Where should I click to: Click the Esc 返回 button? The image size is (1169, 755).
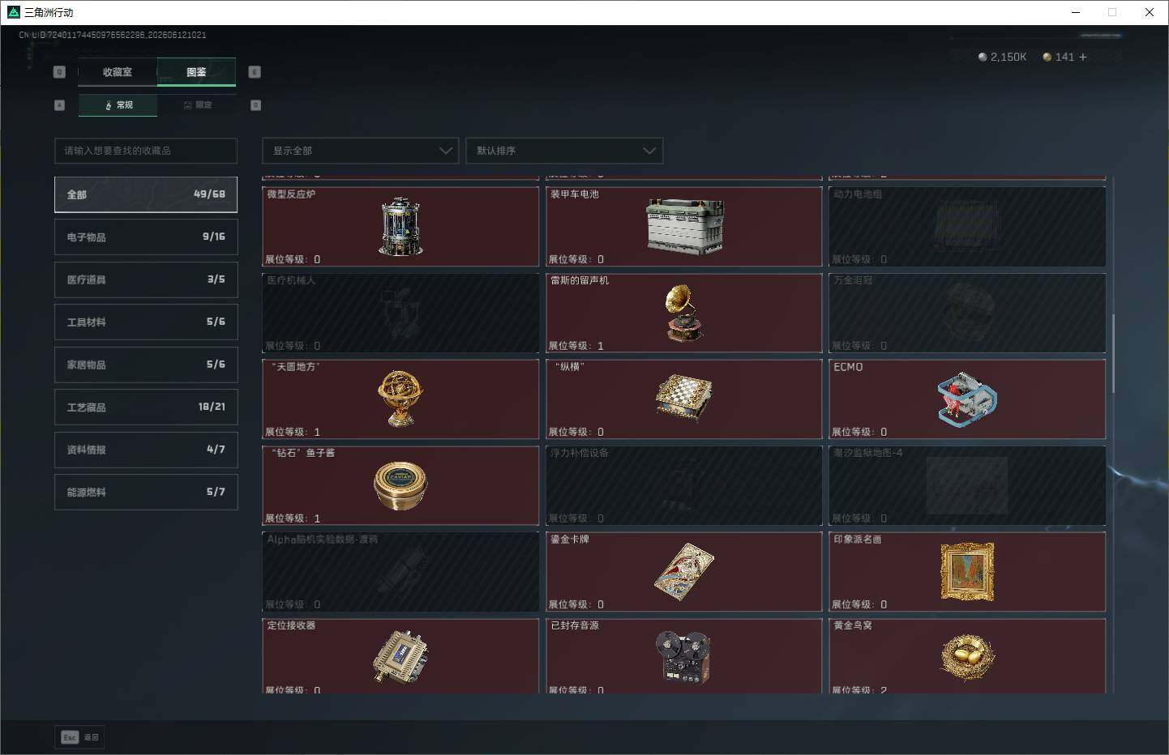coord(79,737)
